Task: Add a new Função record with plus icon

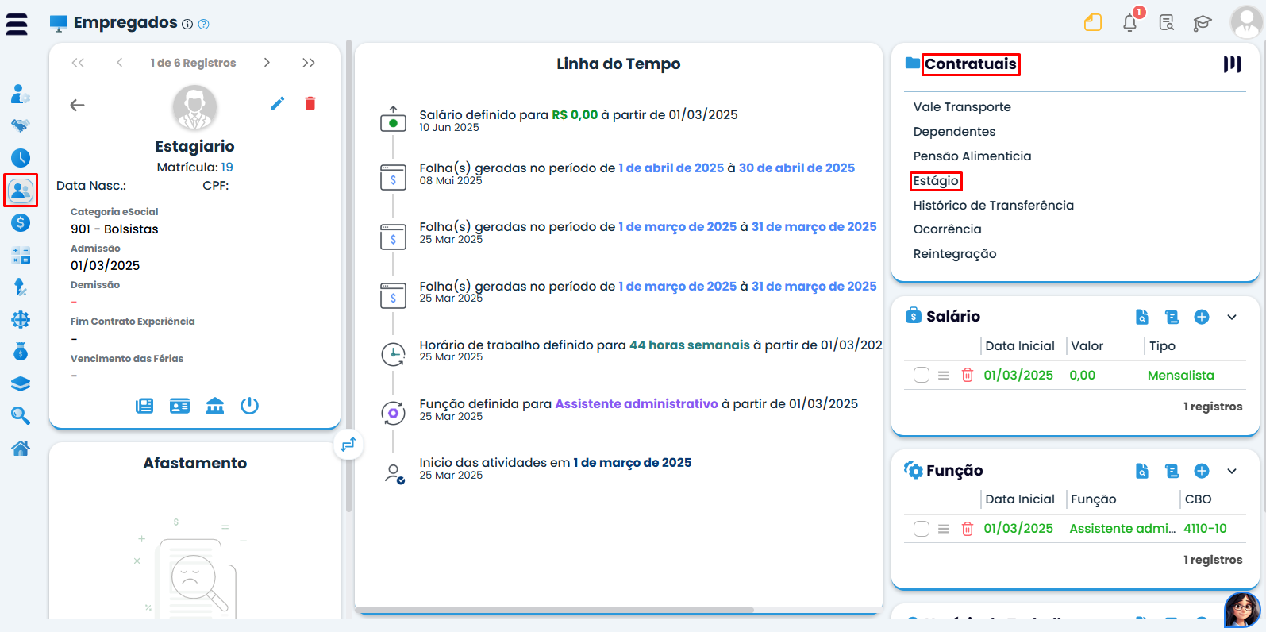Action: coord(1202,471)
